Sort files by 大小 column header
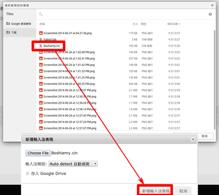 point(135,24)
